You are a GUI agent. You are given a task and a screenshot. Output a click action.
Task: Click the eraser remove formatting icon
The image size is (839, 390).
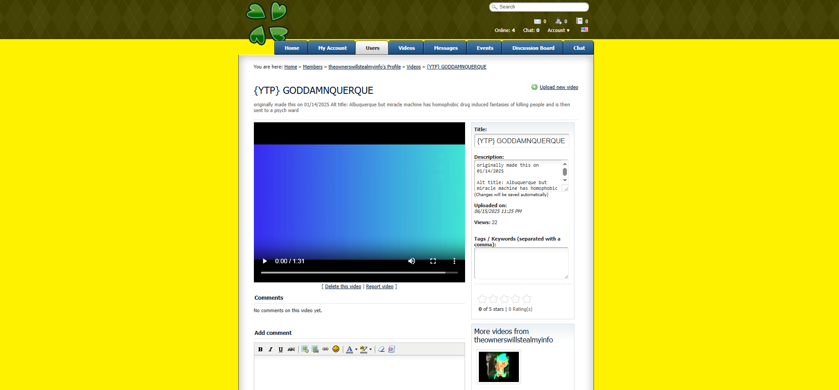click(381, 349)
